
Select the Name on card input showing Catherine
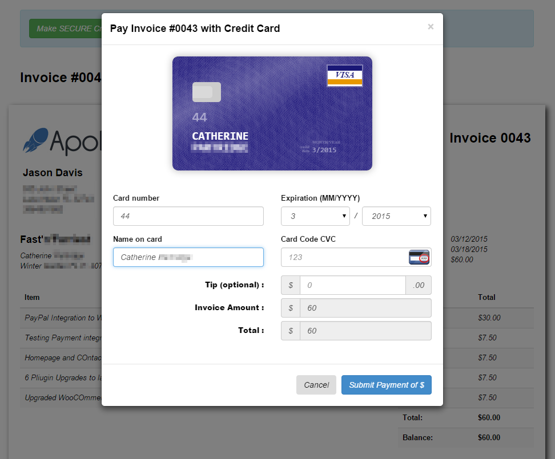pyautogui.click(x=188, y=257)
